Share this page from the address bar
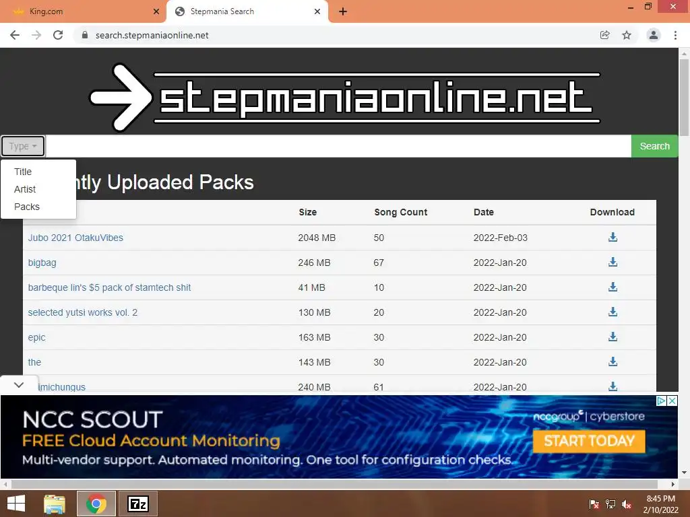Screen dimensions: 690x517 605,35
